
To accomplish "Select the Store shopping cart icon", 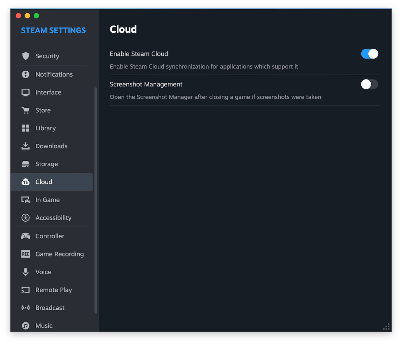I will click(25, 110).
